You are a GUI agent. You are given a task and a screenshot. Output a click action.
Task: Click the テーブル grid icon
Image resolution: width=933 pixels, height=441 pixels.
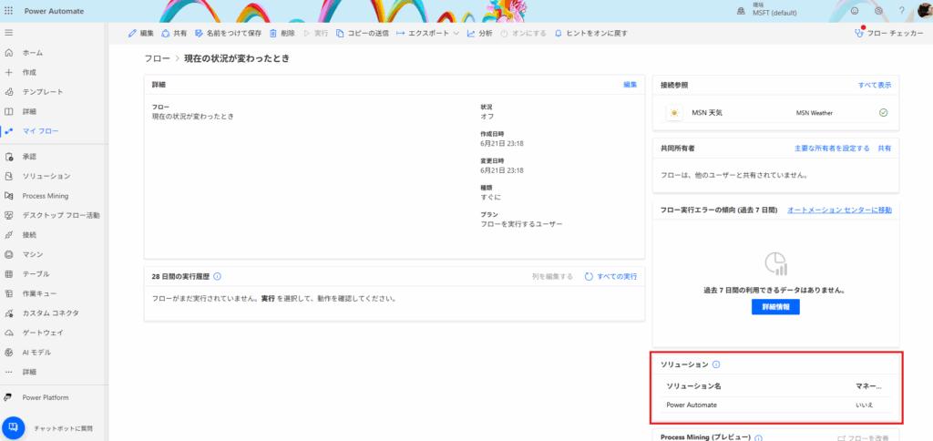(8, 274)
